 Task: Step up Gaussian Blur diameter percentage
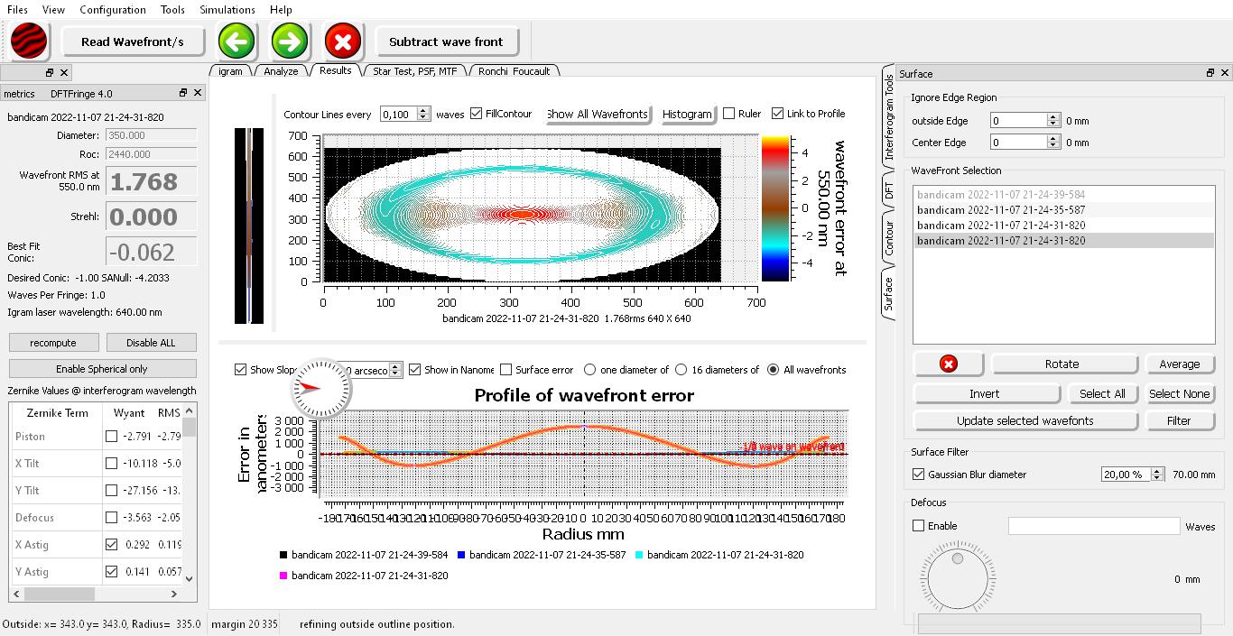1157,471
